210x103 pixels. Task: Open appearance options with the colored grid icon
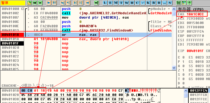coord(184,3)
